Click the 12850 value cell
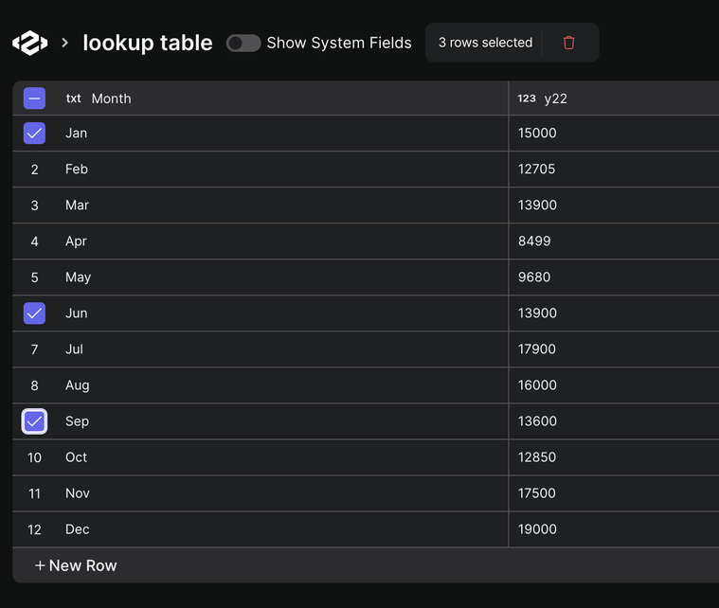The height and width of the screenshot is (608, 719). click(614, 457)
